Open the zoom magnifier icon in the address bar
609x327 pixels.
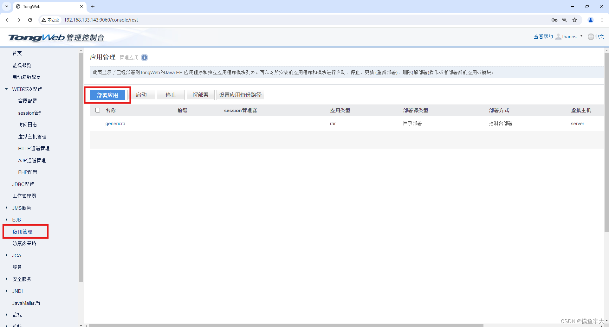coord(565,20)
